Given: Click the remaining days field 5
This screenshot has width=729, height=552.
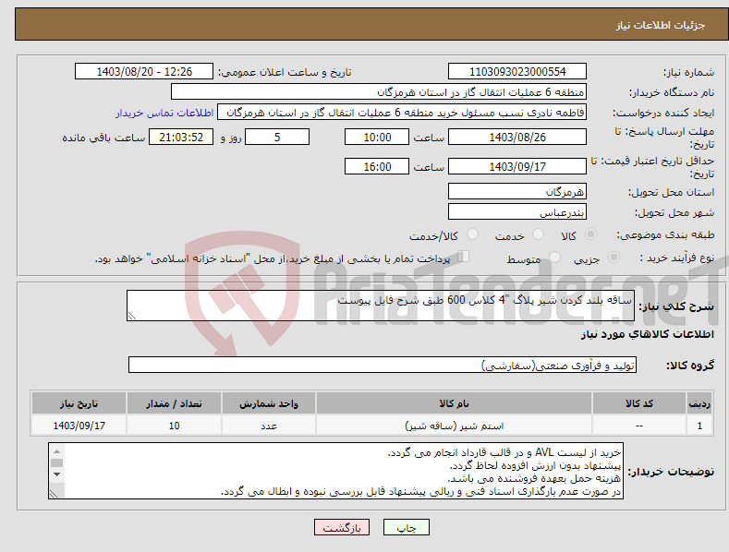Looking at the screenshot, I should click(277, 137).
